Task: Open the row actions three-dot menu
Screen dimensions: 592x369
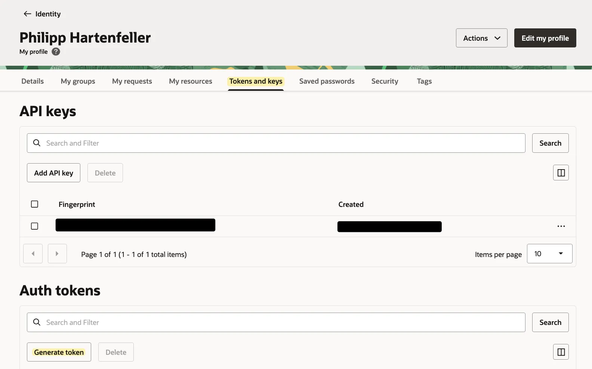Action: click(x=561, y=226)
